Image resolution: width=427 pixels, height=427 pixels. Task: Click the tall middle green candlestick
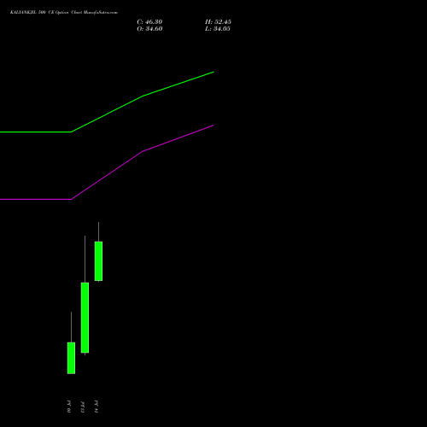(x=85, y=318)
